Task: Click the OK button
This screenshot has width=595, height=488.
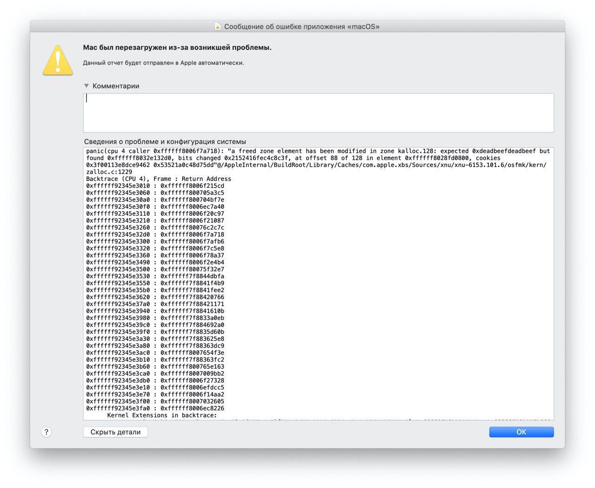Action: click(521, 432)
